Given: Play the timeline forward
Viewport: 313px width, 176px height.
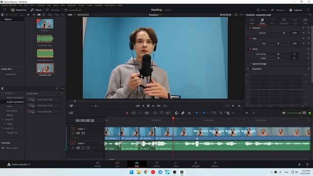Looking at the screenshot, I should 153,106.
